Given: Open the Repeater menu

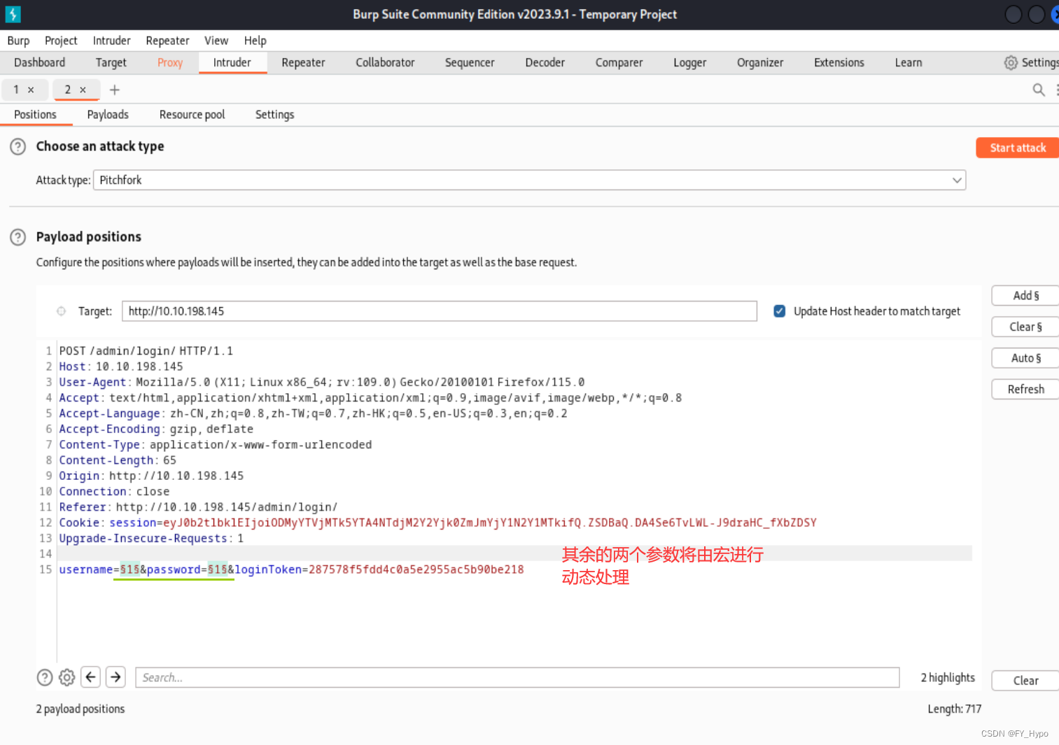Looking at the screenshot, I should pos(167,41).
